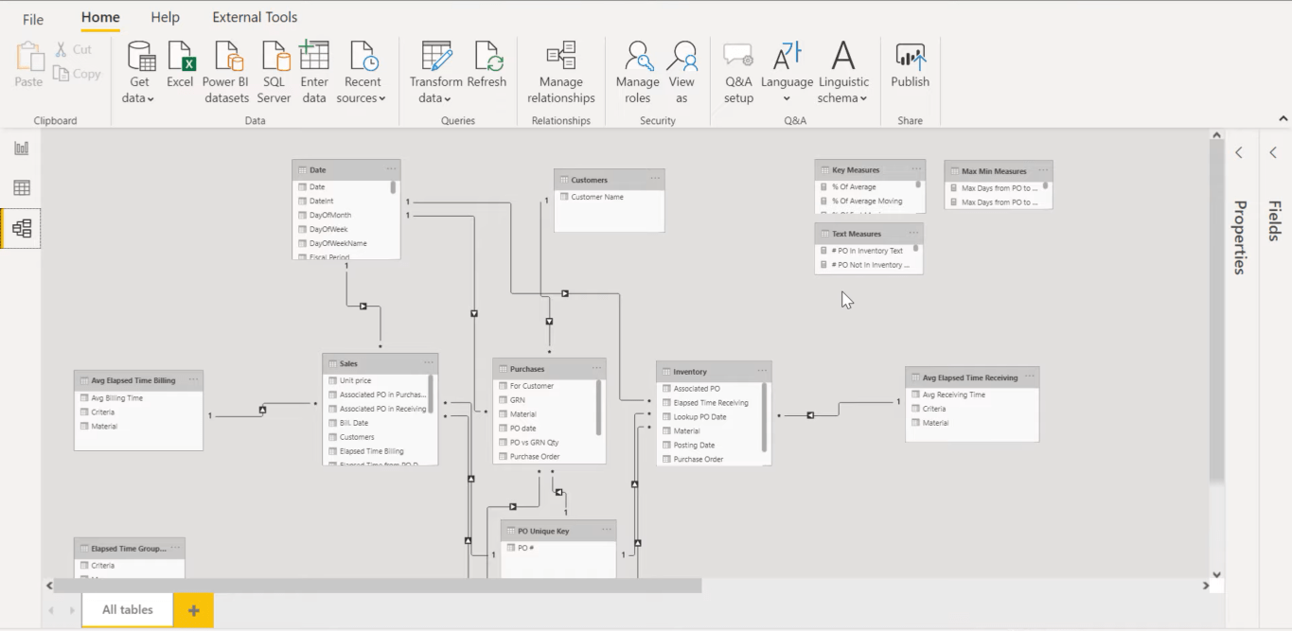Refresh the data model
Image resolution: width=1292 pixels, height=631 pixels.
(487, 65)
